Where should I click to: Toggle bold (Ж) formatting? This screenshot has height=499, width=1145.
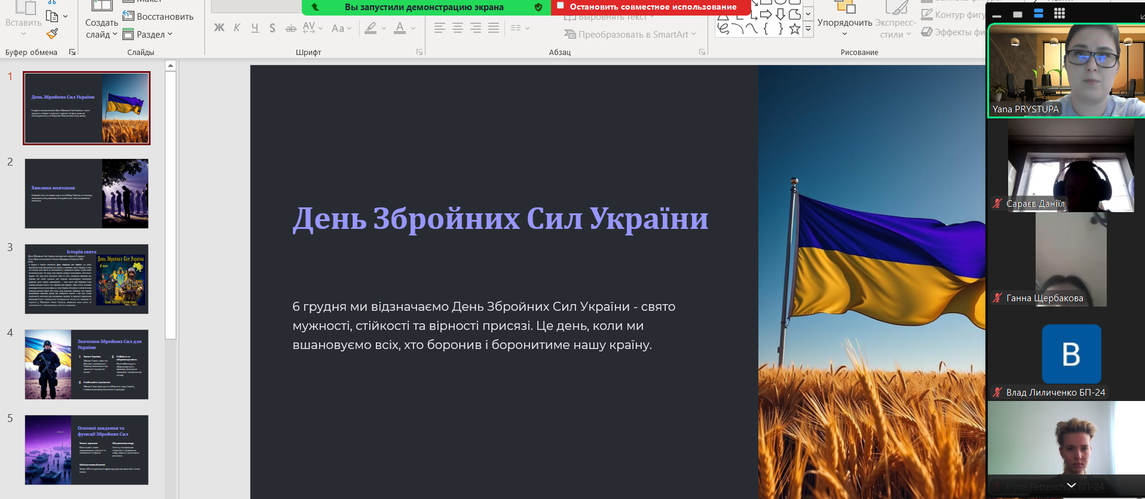(x=219, y=27)
